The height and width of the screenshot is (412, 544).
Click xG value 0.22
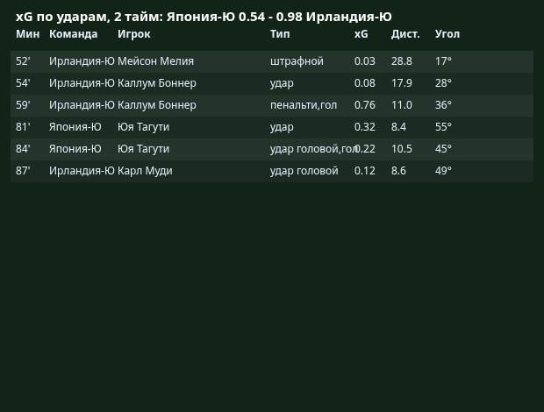pos(366,149)
